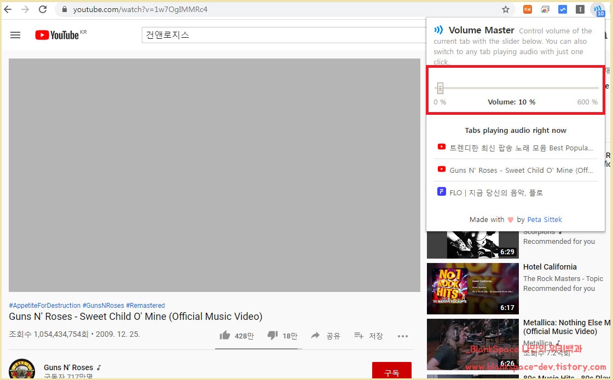Open the Hotel California video thumbnail

473,289
